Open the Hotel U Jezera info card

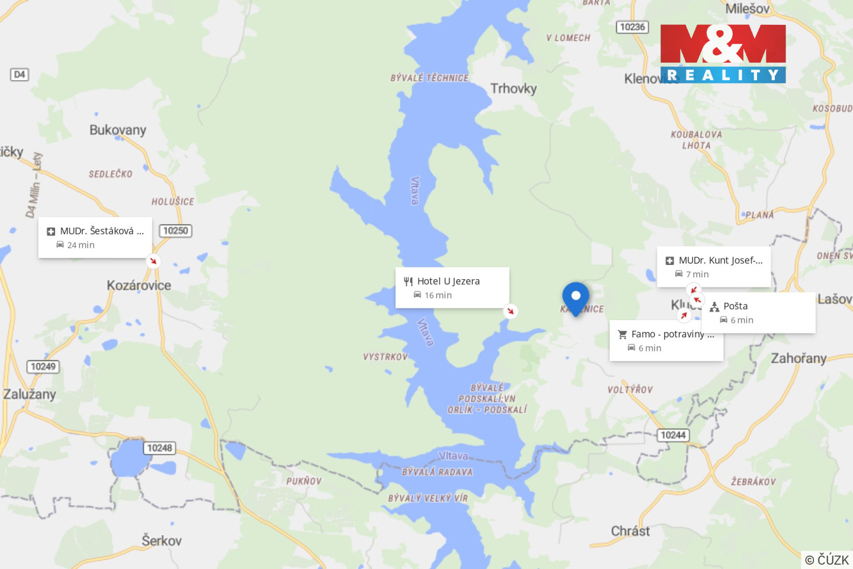click(452, 287)
